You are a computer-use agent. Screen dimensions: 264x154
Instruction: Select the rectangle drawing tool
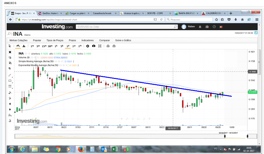[10, 81]
